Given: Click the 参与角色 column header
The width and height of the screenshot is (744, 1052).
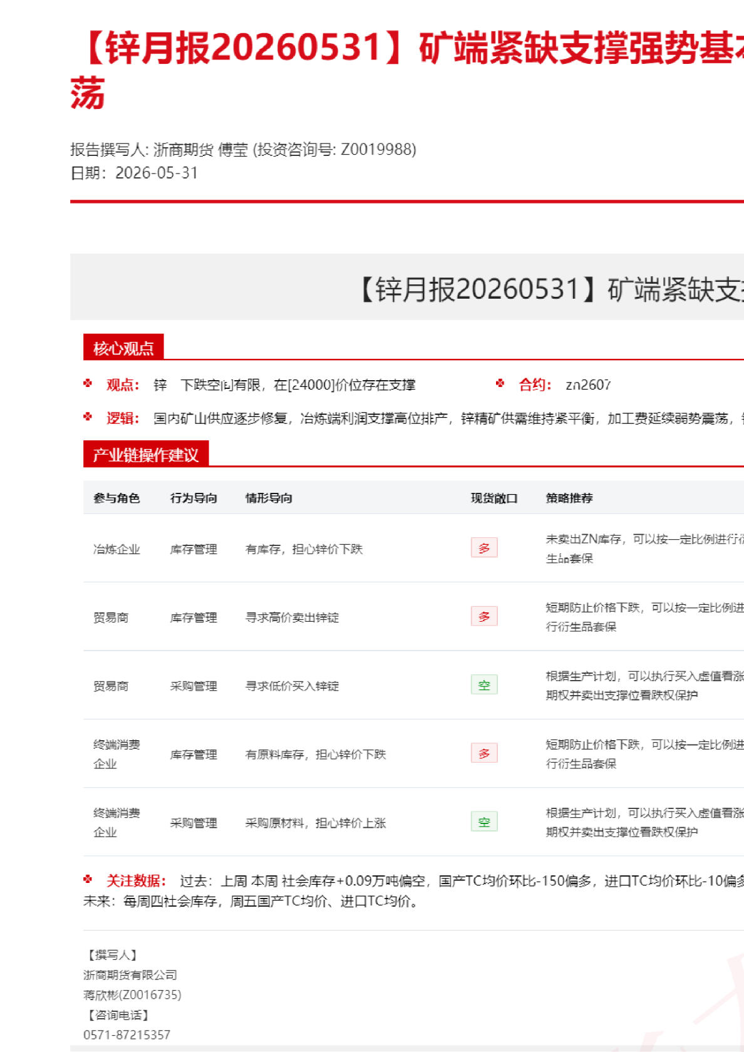Looking at the screenshot, I should point(116,498).
